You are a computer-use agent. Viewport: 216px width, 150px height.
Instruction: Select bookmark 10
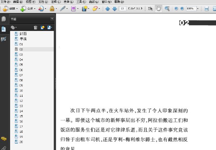(x=21, y=91)
